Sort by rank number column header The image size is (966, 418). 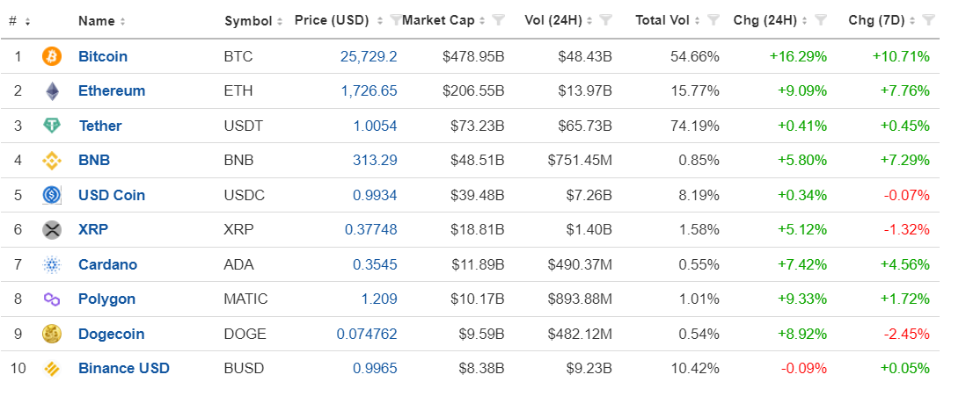[x=19, y=20]
